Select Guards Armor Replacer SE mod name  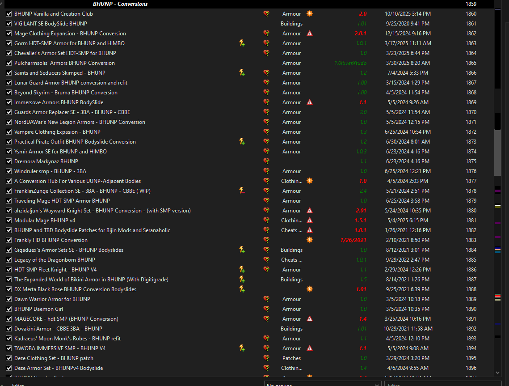72,112
